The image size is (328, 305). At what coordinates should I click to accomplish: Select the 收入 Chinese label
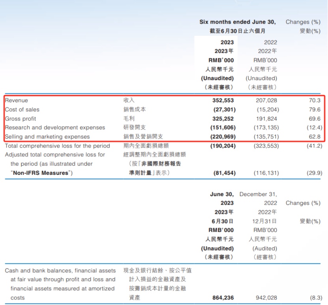(129, 100)
